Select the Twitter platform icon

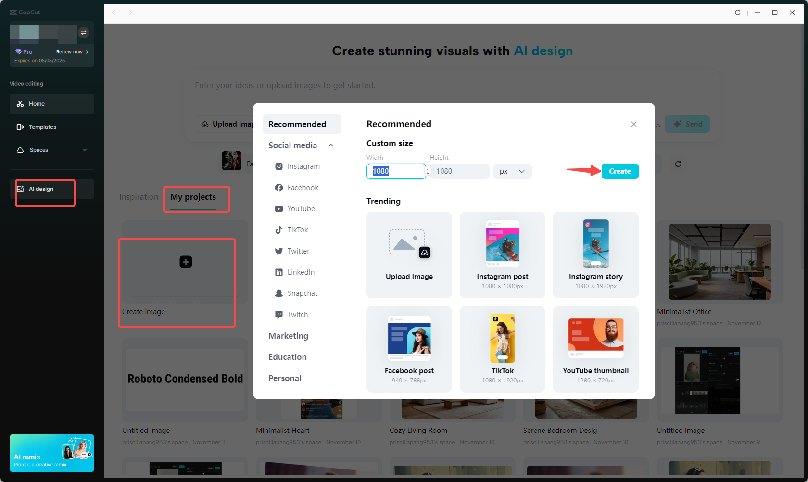[279, 251]
